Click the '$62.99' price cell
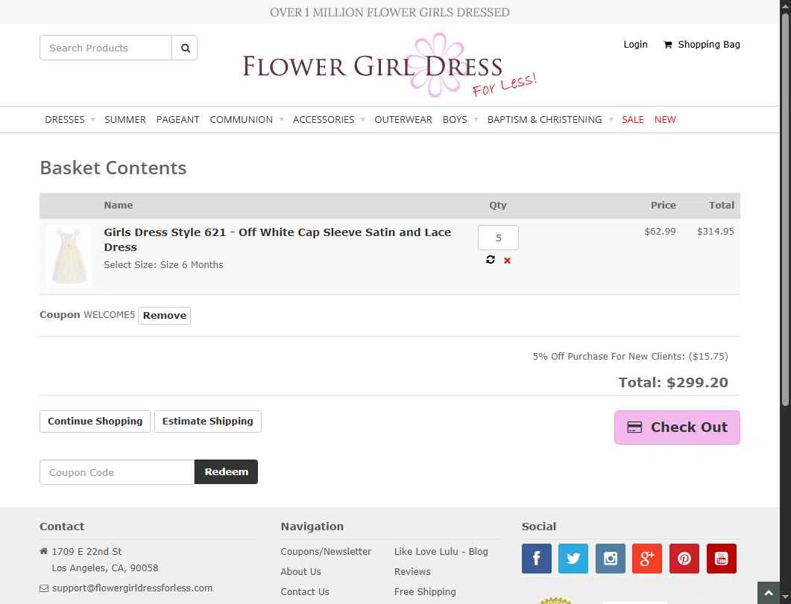Image resolution: width=791 pixels, height=604 pixels. click(x=660, y=231)
